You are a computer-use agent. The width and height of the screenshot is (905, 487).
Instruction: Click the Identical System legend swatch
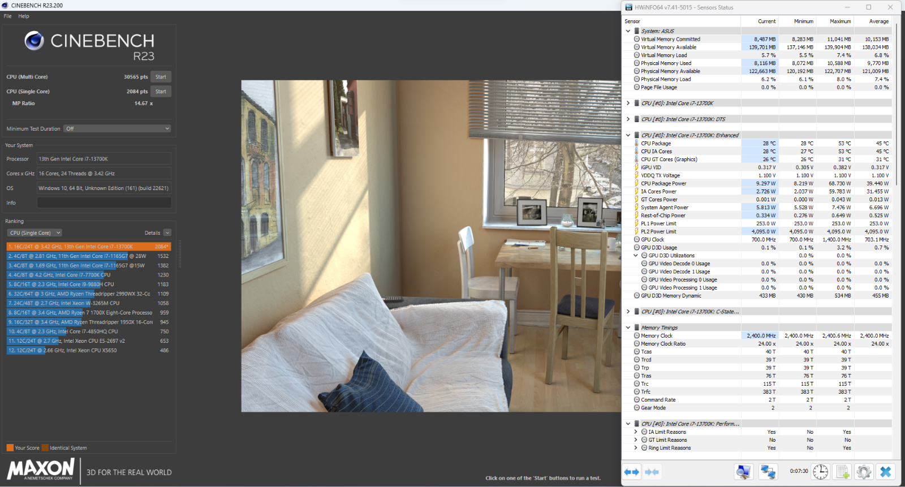click(x=45, y=448)
